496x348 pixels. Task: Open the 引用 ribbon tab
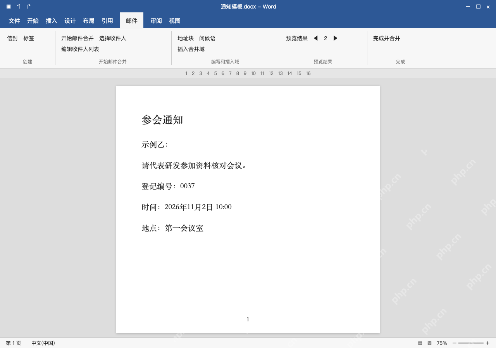pos(107,20)
